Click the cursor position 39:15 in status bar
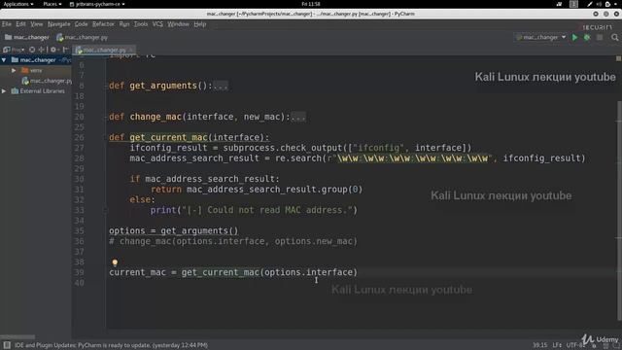 (540, 345)
